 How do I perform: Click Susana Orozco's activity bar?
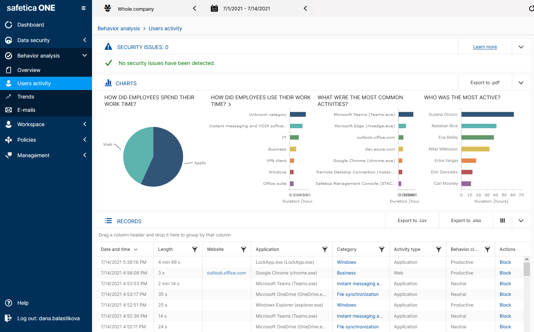click(x=487, y=114)
